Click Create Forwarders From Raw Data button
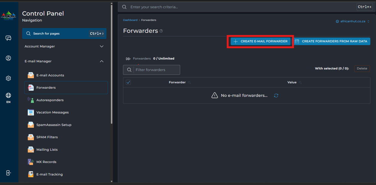376x185 pixels. [332, 41]
